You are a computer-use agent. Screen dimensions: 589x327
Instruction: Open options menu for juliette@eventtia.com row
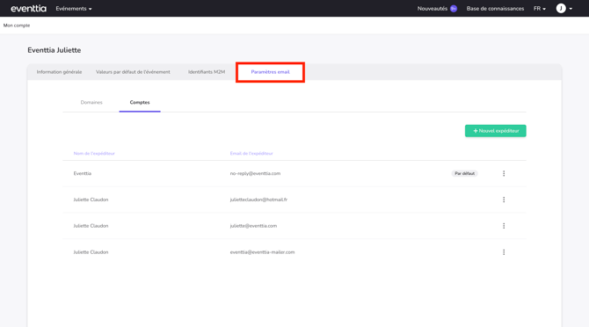[504, 226]
